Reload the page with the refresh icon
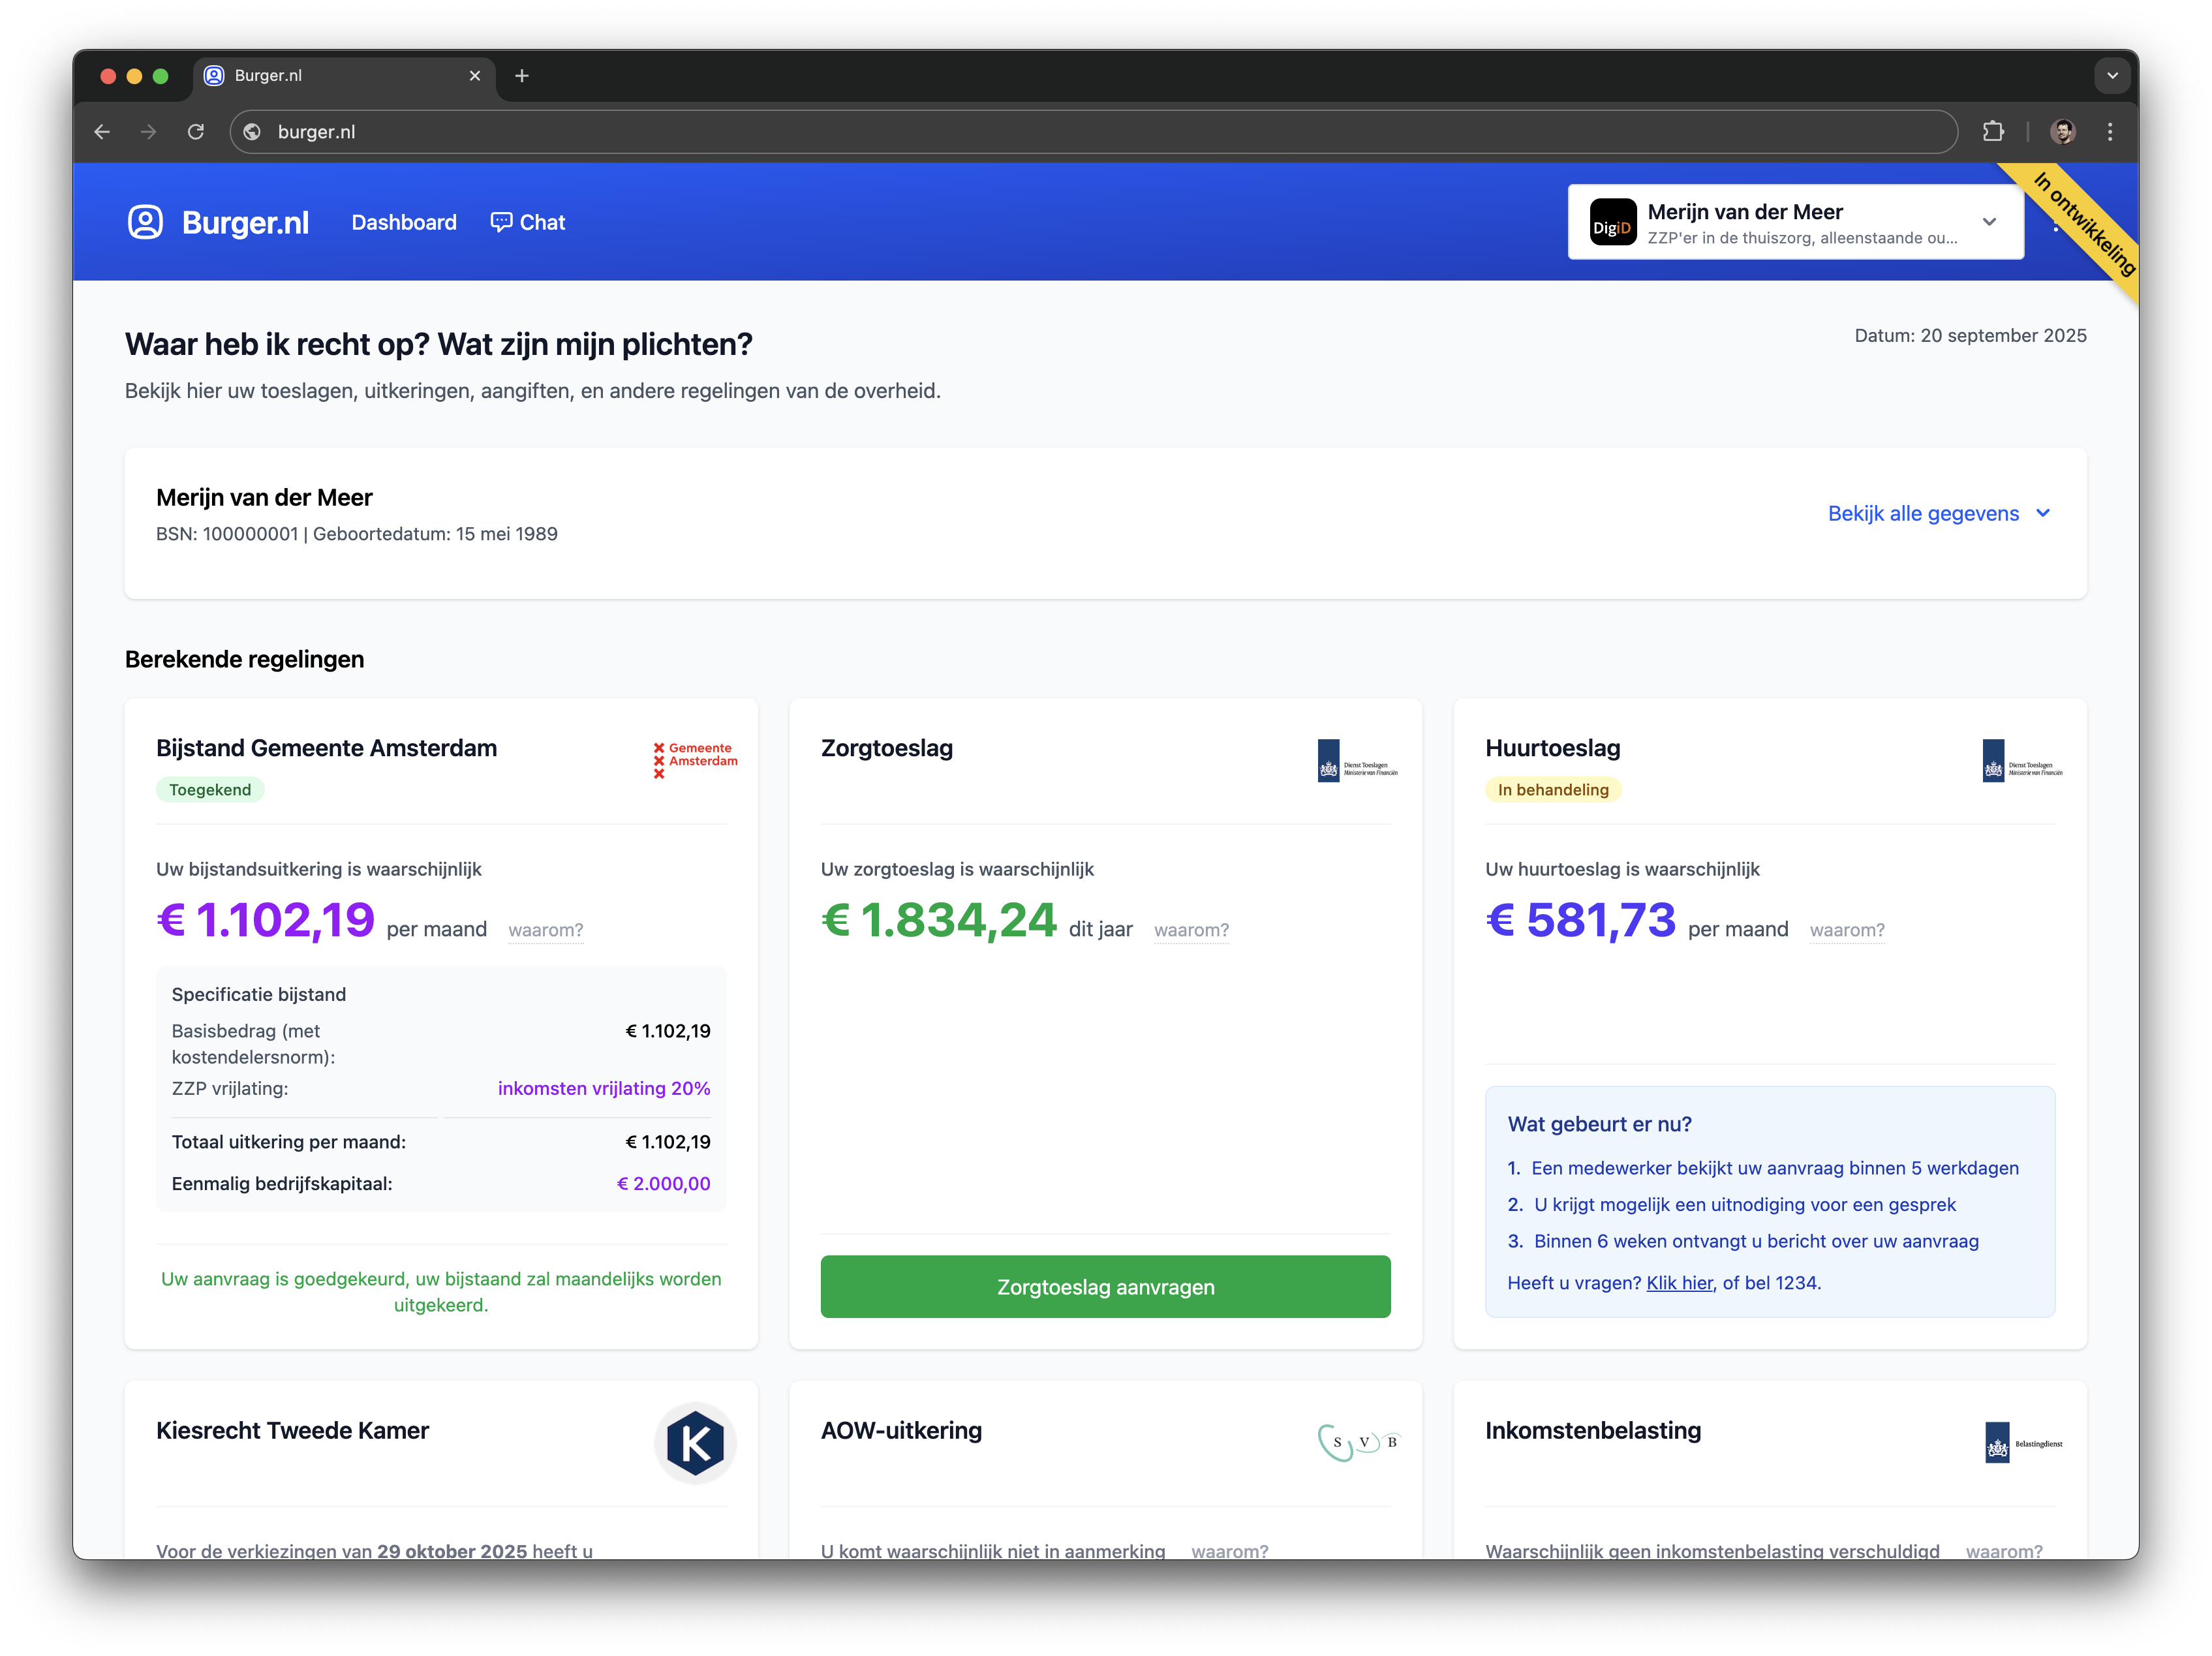Image resolution: width=2212 pixels, height=1656 pixels. tap(196, 132)
